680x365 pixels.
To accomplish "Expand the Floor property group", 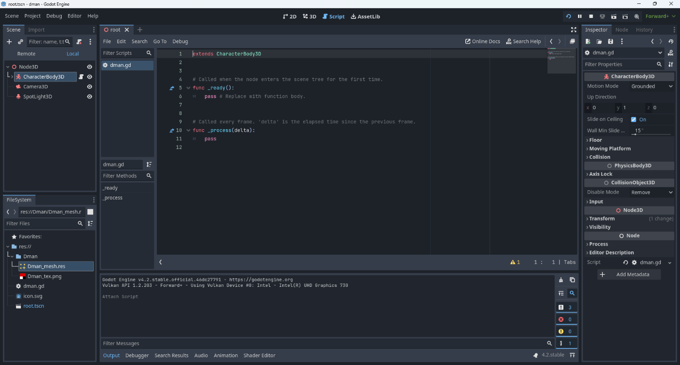I will click(x=629, y=140).
